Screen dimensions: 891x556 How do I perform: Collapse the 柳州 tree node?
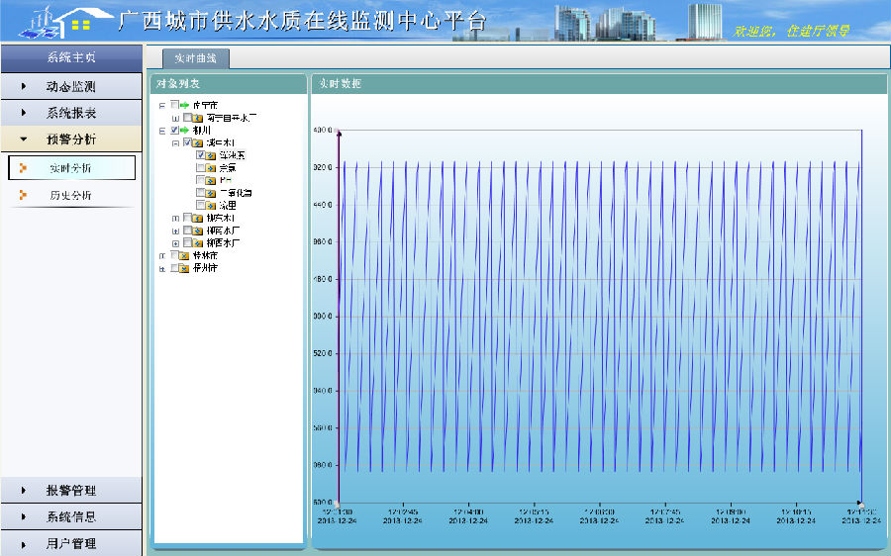tap(162, 131)
